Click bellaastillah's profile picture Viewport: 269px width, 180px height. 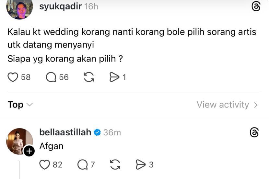click(x=19, y=141)
